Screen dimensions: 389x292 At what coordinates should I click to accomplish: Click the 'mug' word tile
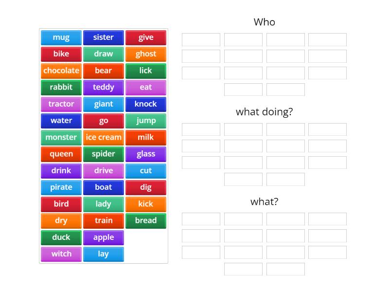click(61, 37)
